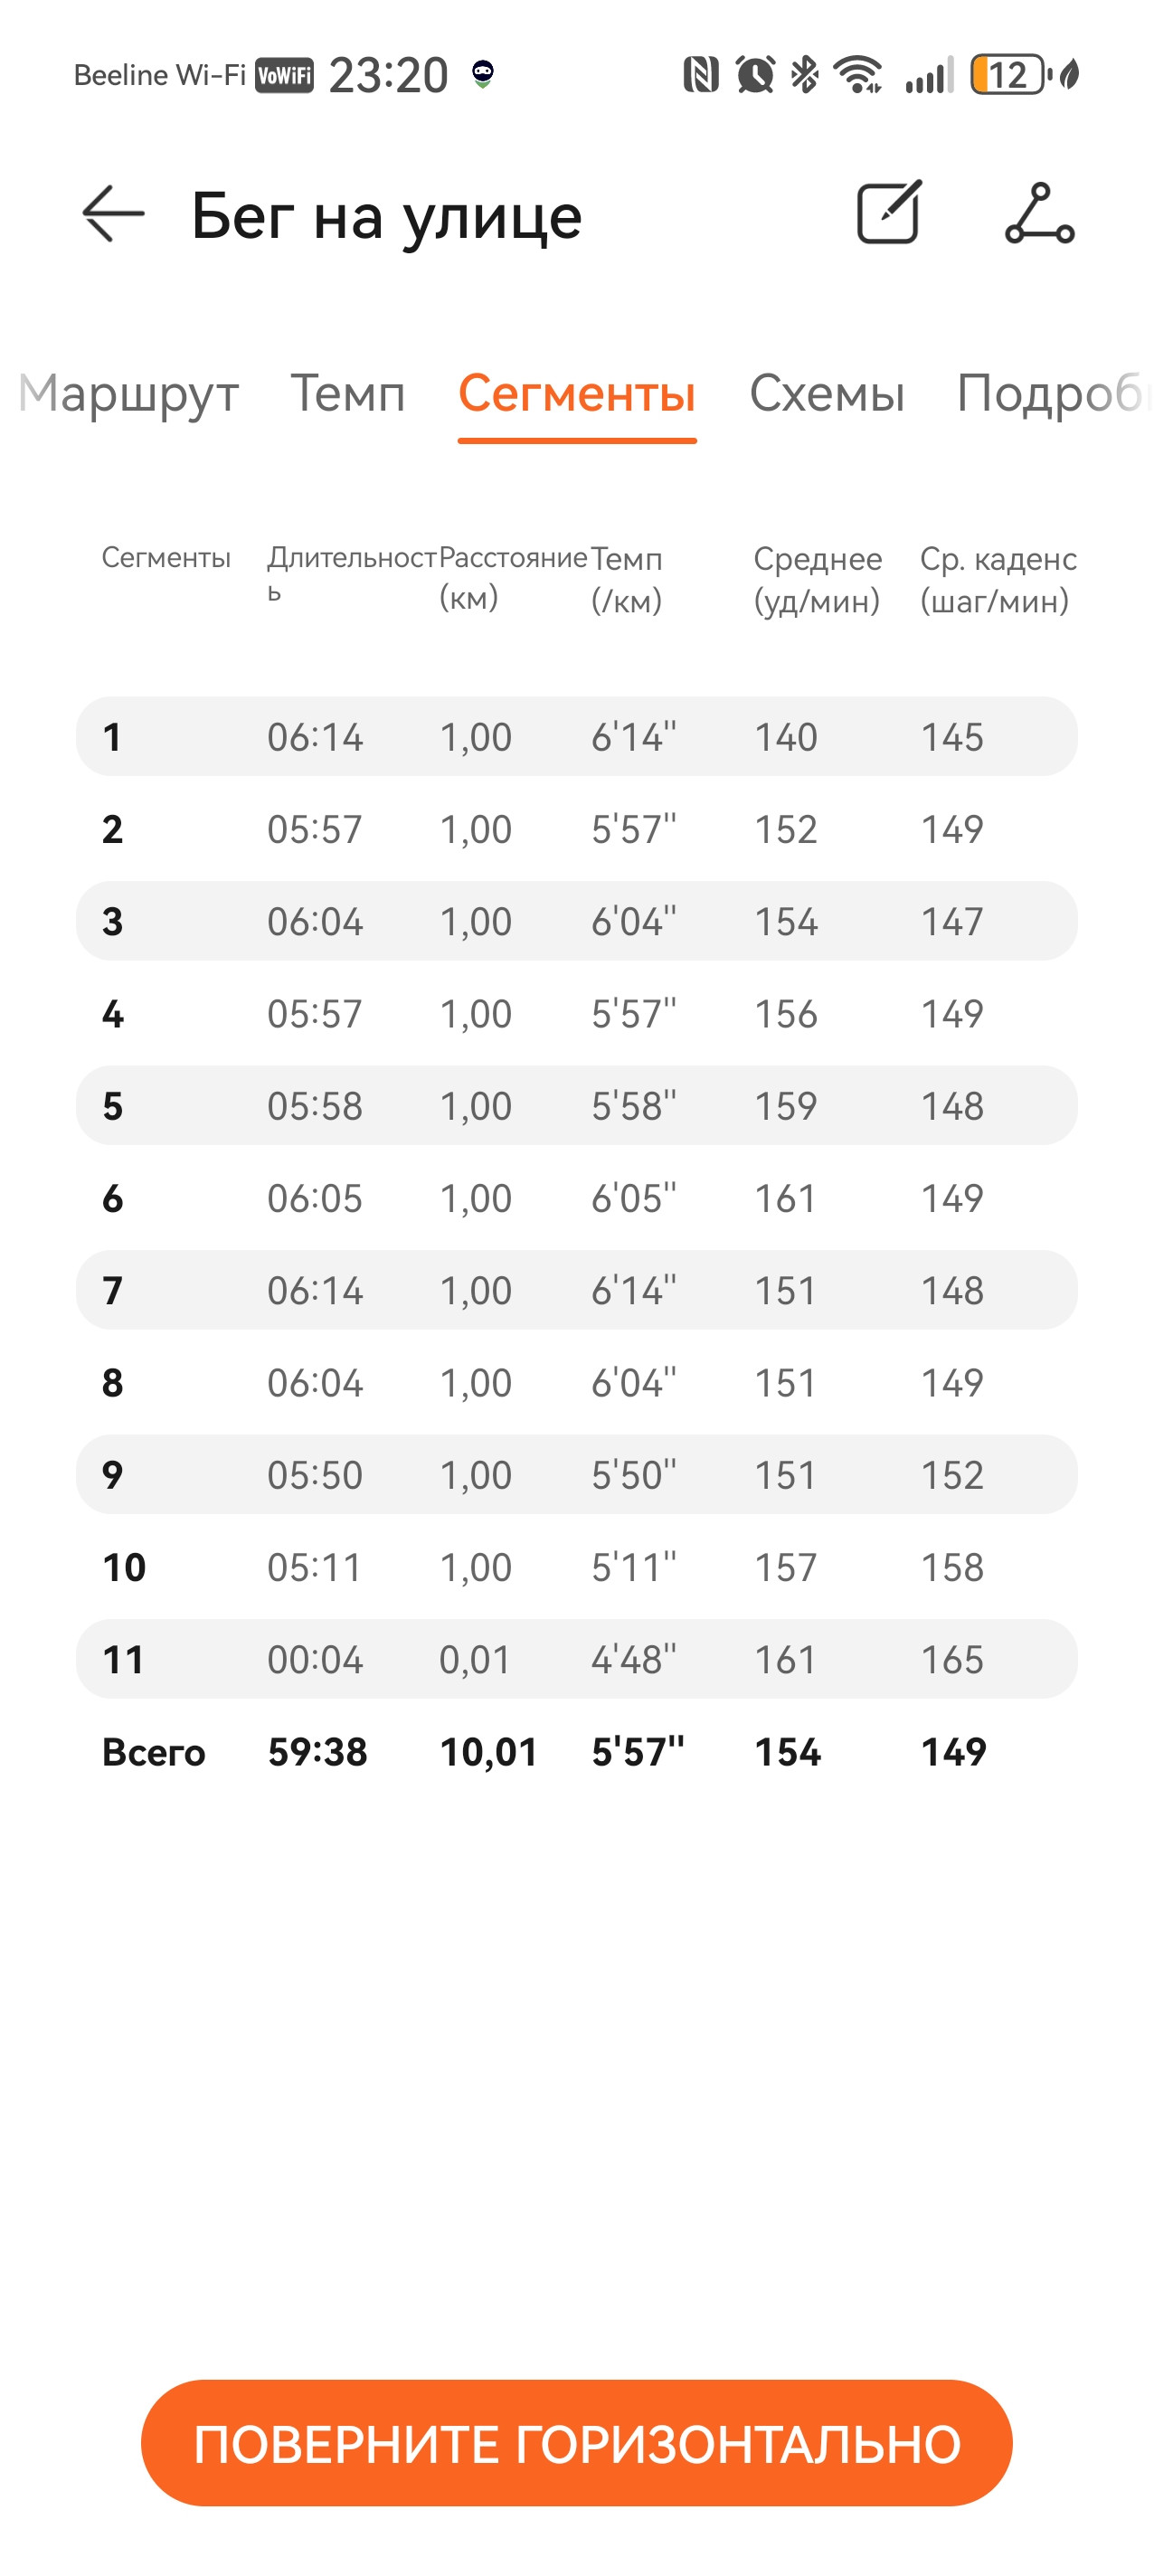The height and width of the screenshot is (2576, 1154).
Task: Tap the battery level indicator
Action: click(x=1008, y=75)
